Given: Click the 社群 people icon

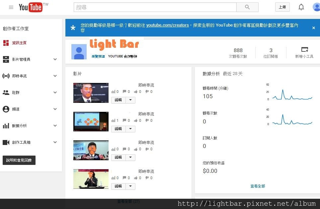Looking at the screenshot, I should coord(6,93).
